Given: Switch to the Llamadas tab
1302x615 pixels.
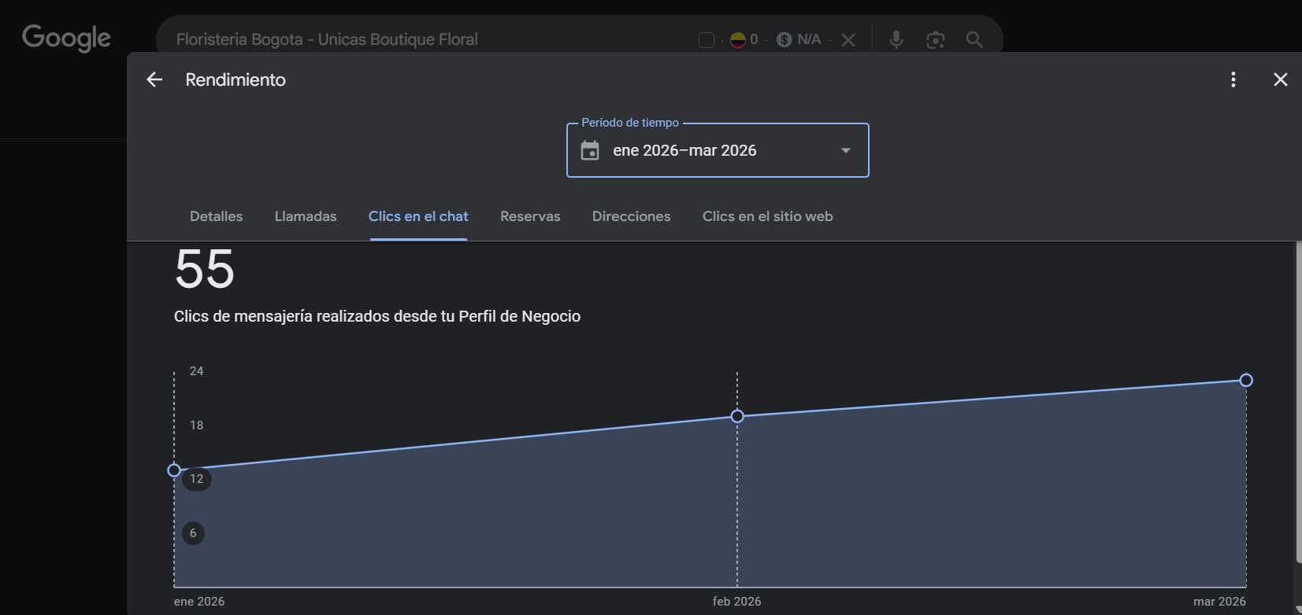Looking at the screenshot, I should click(306, 216).
